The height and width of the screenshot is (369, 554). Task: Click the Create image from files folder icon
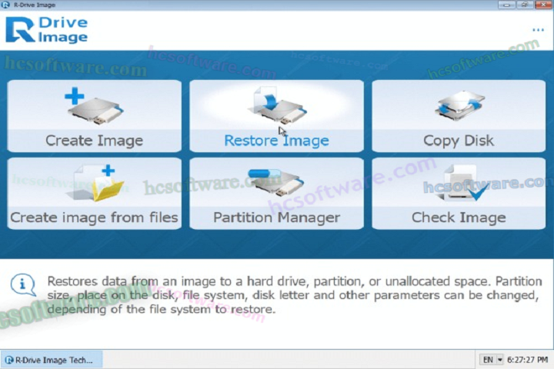[x=95, y=182]
